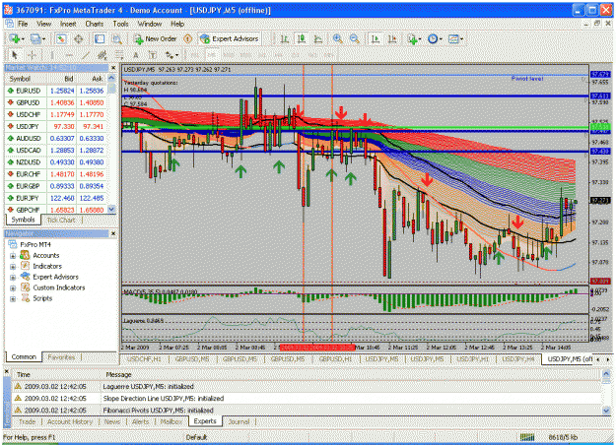Zoom out on the chart
Image resolution: width=616 pixels, height=445 pixels.
click(x=355, y=38)
